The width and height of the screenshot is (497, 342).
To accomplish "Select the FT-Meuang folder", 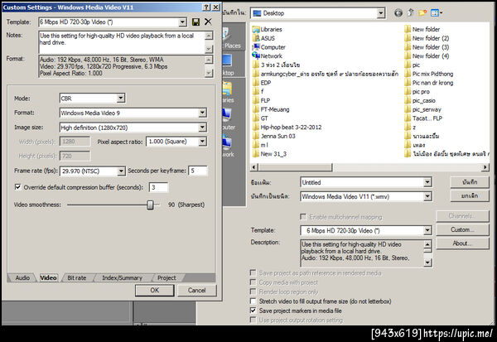I will 271,109.
